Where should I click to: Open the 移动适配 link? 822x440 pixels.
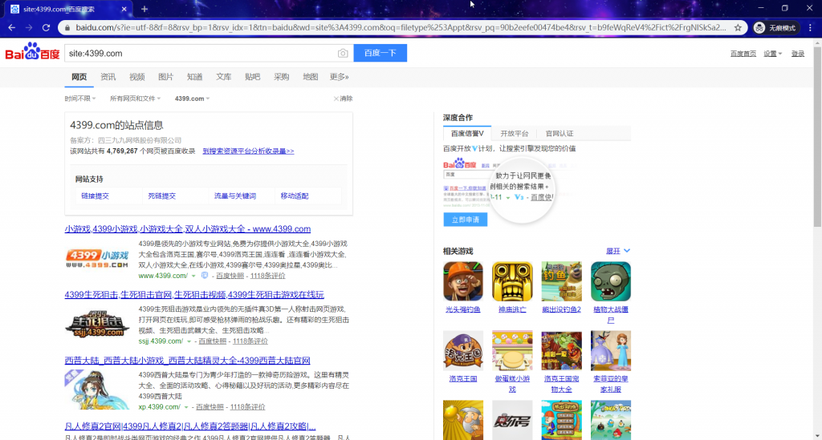tap(295, 196)
